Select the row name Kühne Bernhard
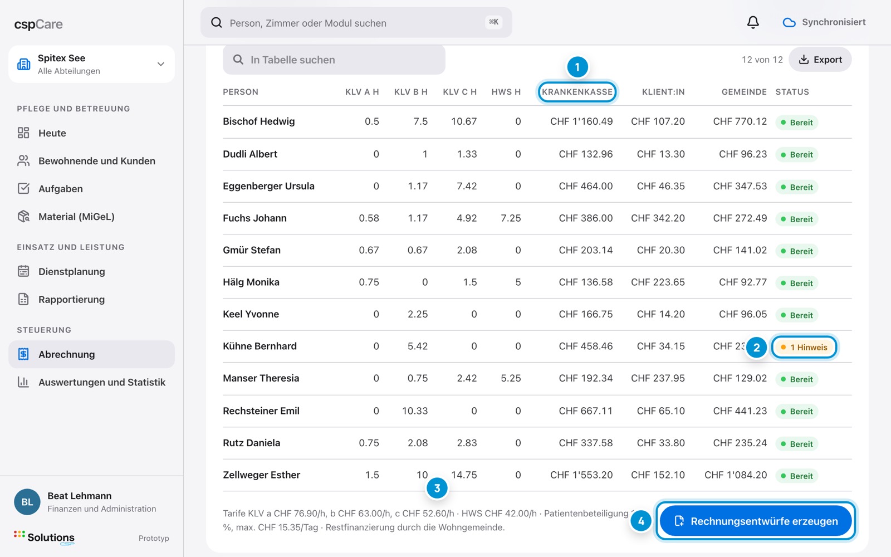This screenshot has width=891, height=557. [x=260, y=346]
